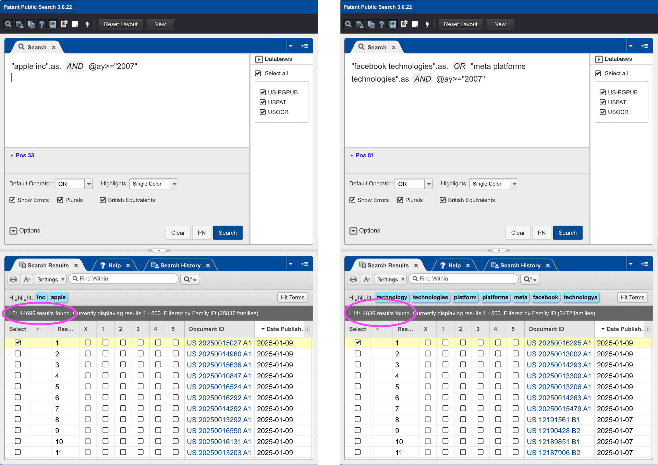Uncheck US-PGPUB database in left window
658x465 pixels.
[263, 92]
